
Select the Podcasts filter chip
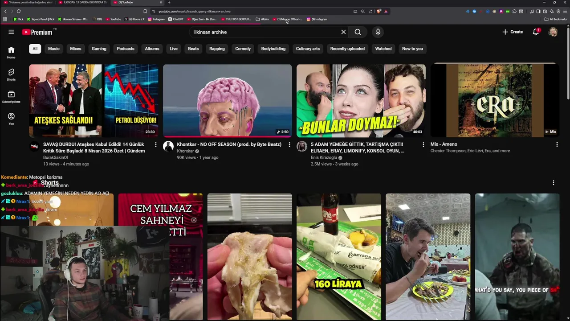[x=126, y=49]
